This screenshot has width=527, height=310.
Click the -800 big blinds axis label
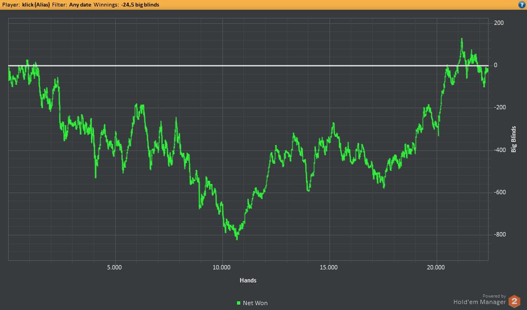coord(500,234)
